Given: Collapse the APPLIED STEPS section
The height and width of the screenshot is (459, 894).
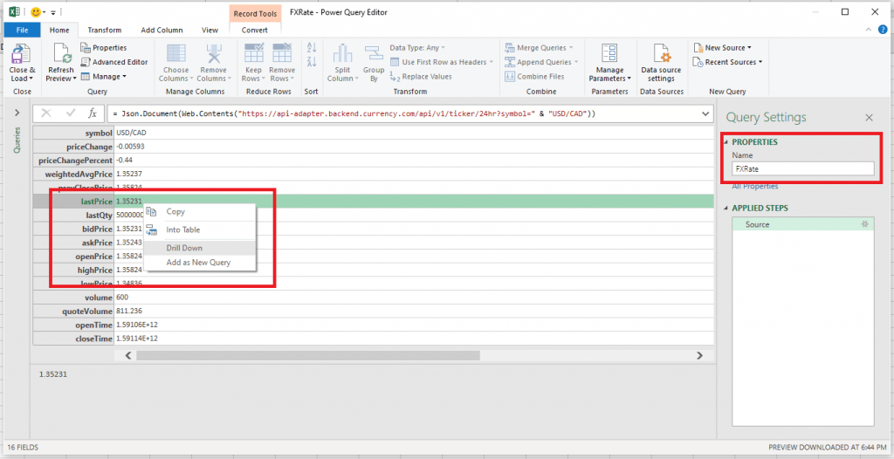Looking at the screenshot, I should pos(726,209).
